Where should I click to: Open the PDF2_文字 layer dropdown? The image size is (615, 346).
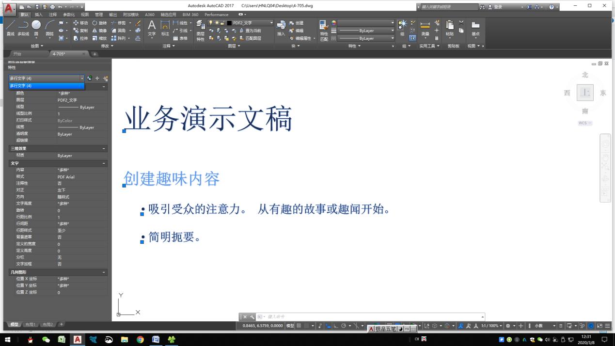point(272,22)
